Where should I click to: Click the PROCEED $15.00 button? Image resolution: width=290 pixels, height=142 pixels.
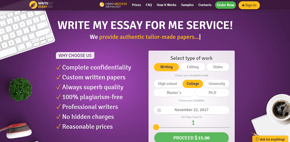(x=191, y=138)
